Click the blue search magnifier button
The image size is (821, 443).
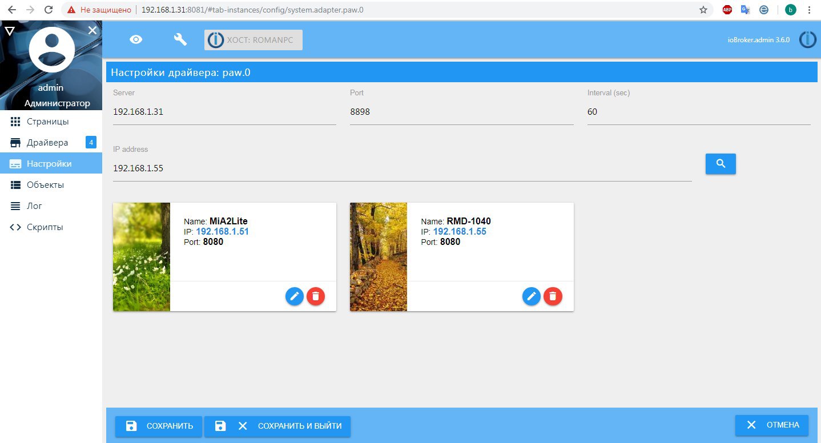pyautogui.click(x=721, y=164)
